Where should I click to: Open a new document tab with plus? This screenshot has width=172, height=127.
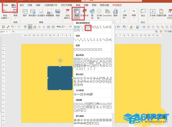tap(13, 32)
